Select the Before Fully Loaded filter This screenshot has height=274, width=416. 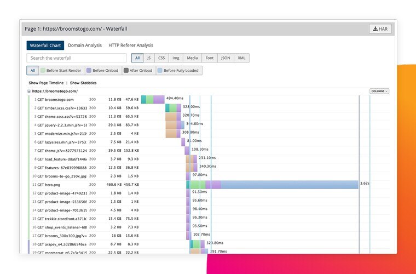point(178,71)
